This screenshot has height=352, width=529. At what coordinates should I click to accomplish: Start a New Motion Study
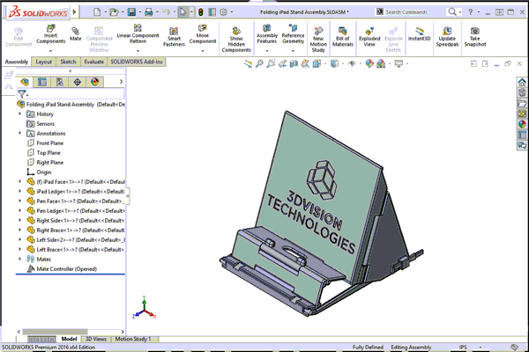click(318, 35)
